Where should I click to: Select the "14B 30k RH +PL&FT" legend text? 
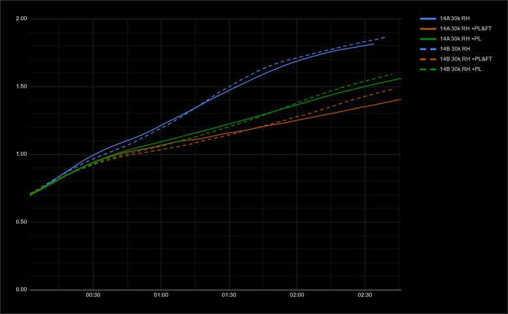464,59
